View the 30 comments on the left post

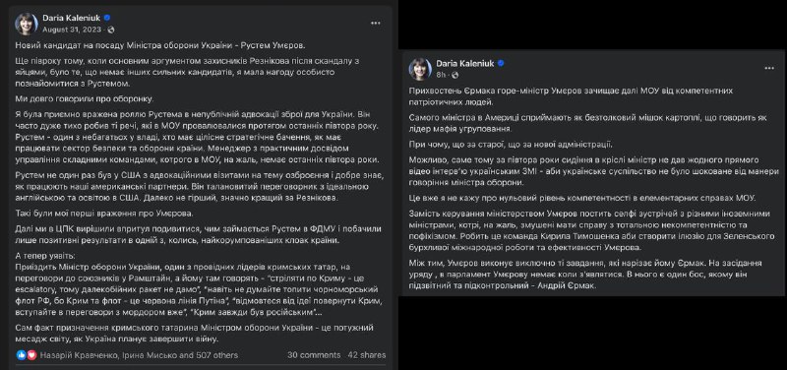click(x=314, y=355)
